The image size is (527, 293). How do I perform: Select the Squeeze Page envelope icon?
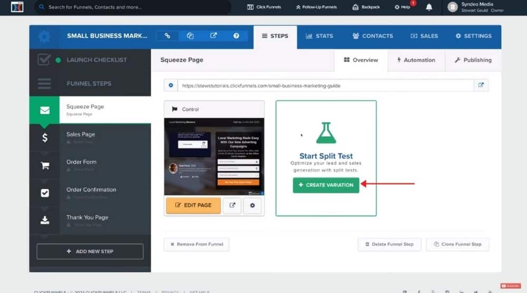[x=45, y=110]
